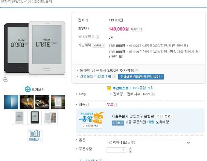Click the 신규회원 상품권+포인트 증정 button

(x=141, y=77)
